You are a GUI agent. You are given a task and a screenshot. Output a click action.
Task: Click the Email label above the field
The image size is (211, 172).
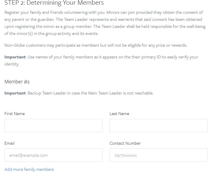(x=9, y=143)
